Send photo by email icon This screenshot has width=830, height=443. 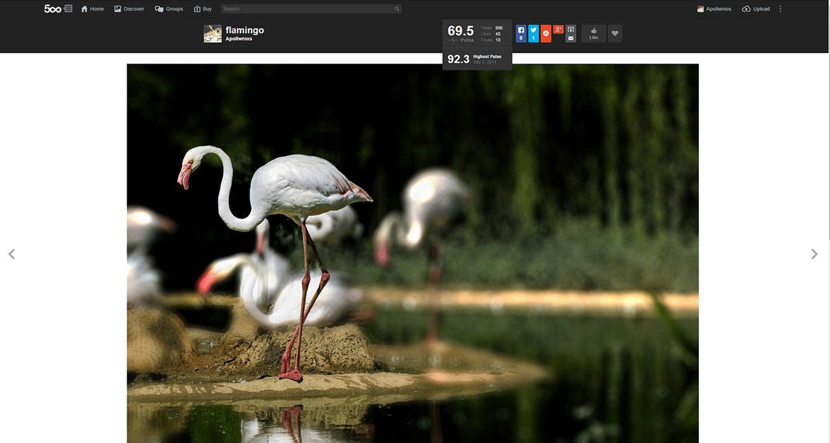[571, 38]
